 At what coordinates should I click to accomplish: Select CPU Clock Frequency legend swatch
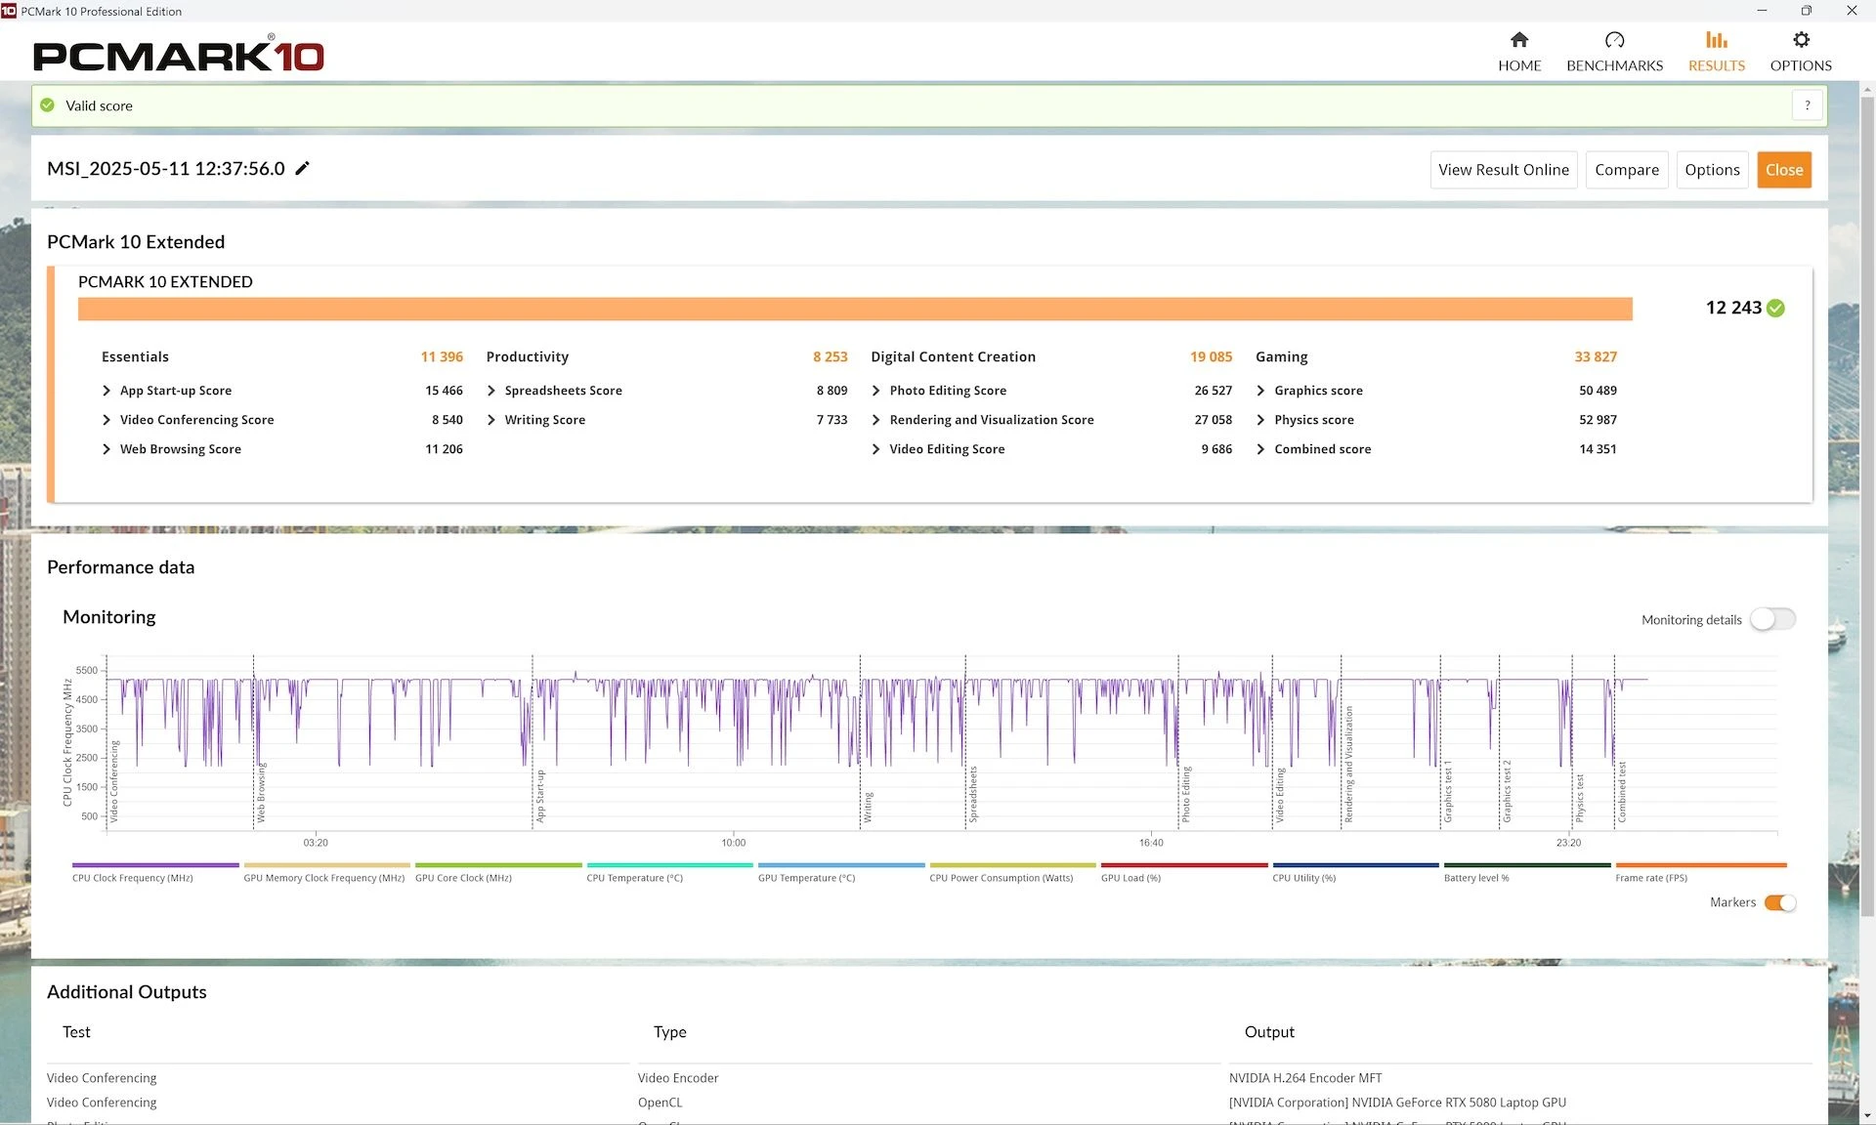[x=155, y=865]
